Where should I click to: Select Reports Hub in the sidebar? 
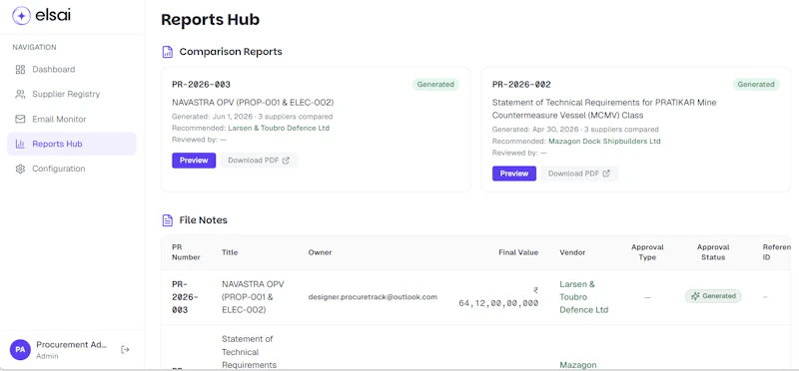[x=72, y=144]
